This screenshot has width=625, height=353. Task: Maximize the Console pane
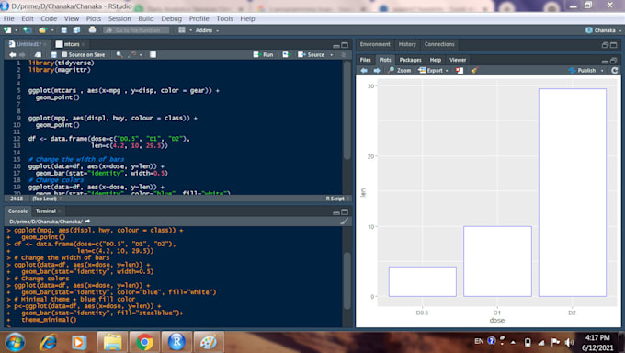click(x=345, y=211)
